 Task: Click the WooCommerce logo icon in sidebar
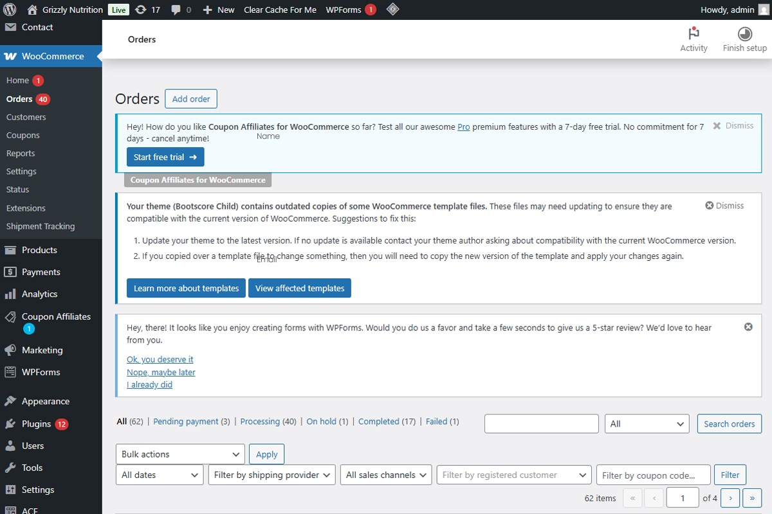pos(10,57)
